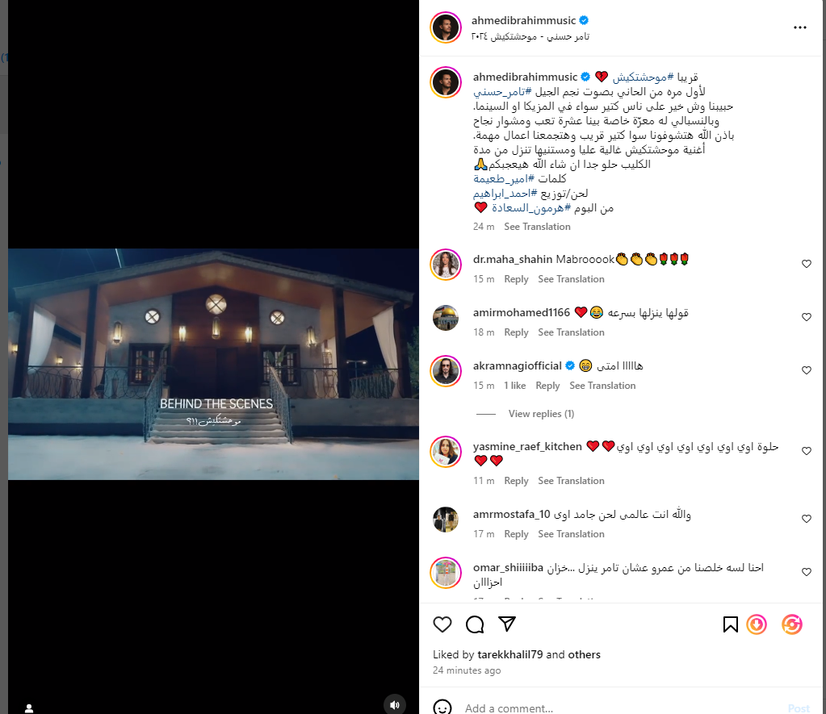Open ahmedibrahimmusic profile from header

point(523,20)
